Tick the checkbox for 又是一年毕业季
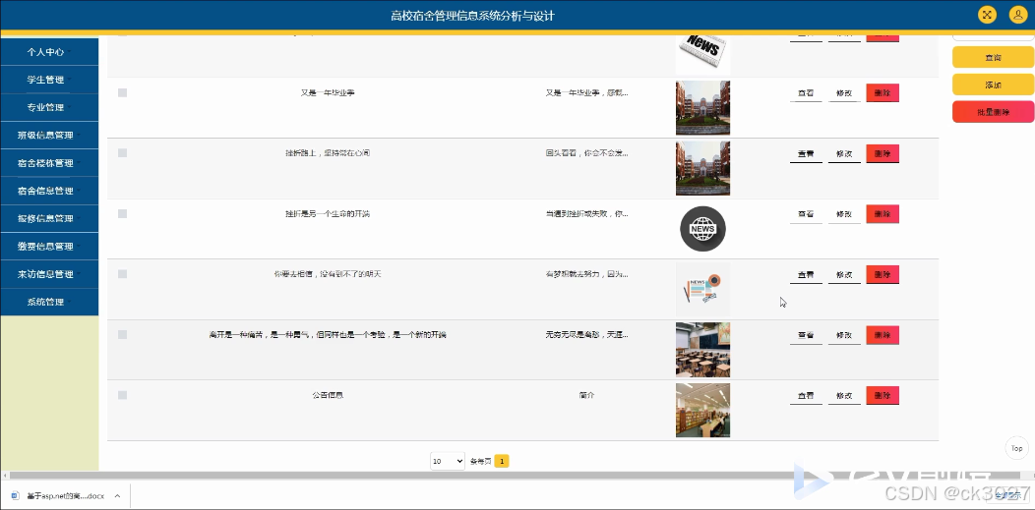This screenshot has width=1035, height=510. tap(122, 93)
